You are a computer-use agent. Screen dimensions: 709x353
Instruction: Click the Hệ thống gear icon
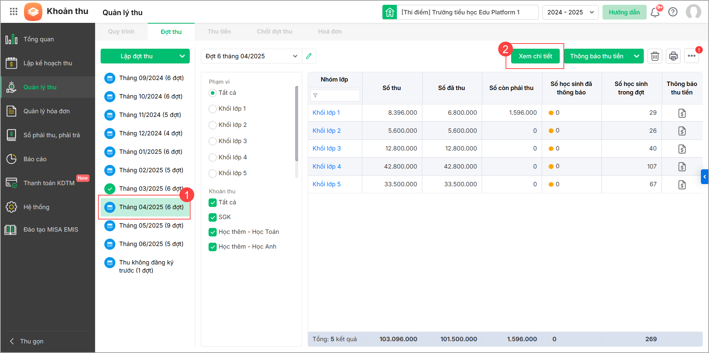click(x=11, y=207)
